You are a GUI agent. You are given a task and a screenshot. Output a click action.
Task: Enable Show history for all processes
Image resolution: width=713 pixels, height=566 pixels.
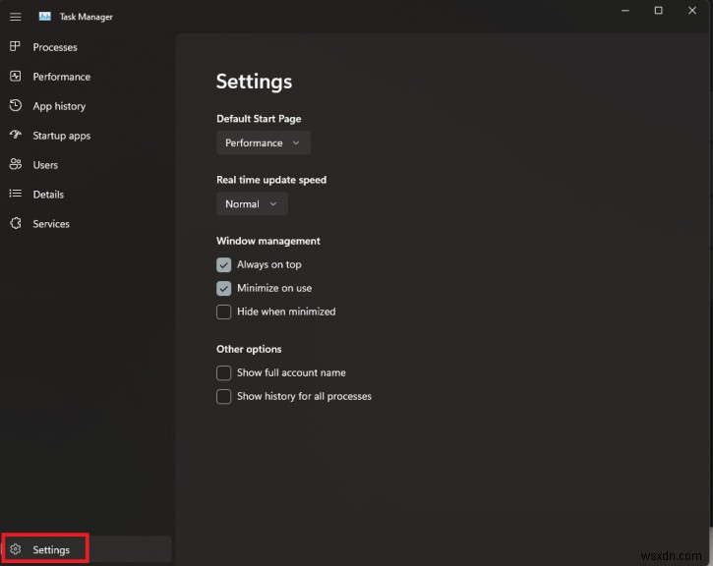point(223,397)
